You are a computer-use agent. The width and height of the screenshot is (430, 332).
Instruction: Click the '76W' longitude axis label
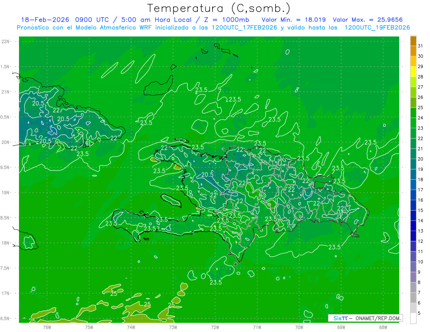47,327
